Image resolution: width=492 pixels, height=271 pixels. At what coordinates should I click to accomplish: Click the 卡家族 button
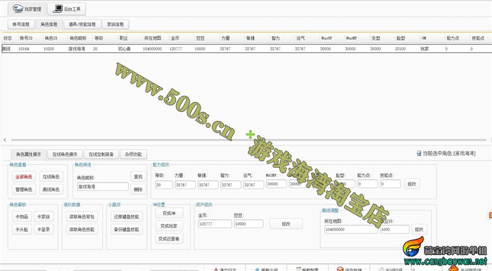44,216
